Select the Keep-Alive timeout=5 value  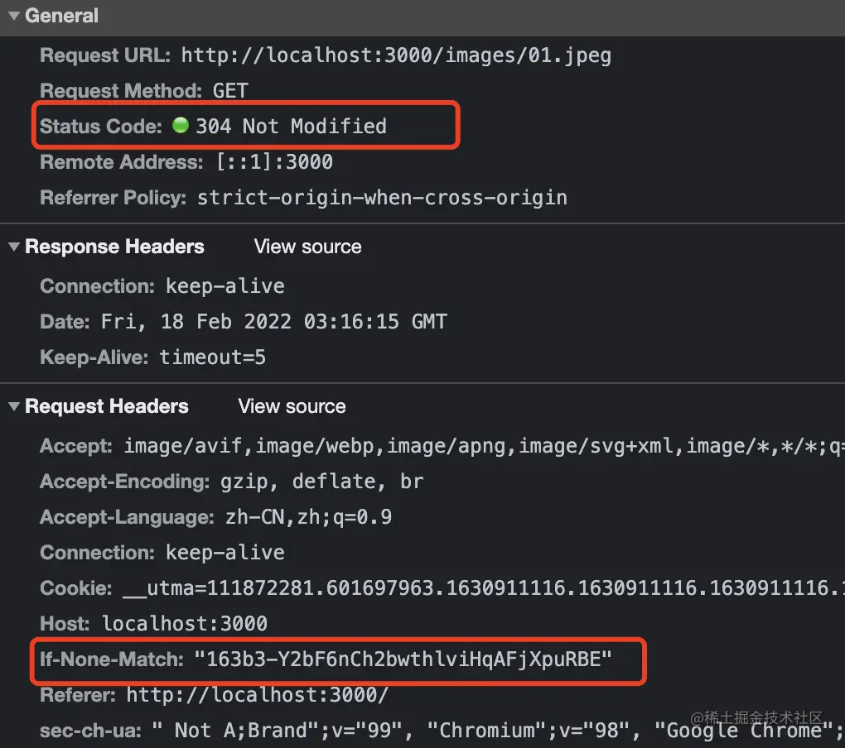[213, 357]
